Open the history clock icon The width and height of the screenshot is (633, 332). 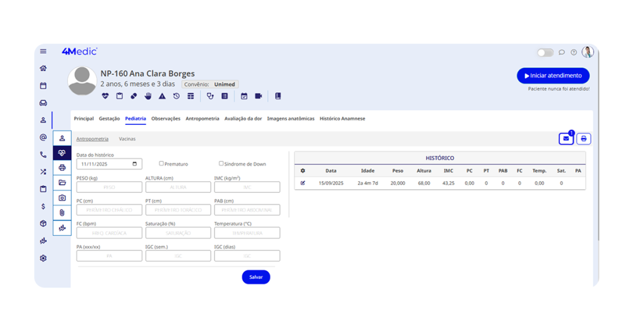(176, 96)
